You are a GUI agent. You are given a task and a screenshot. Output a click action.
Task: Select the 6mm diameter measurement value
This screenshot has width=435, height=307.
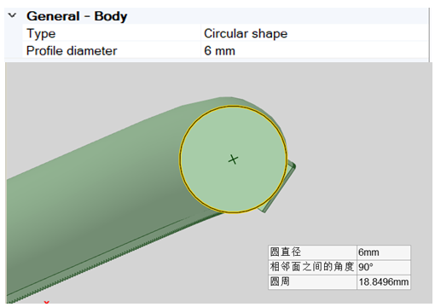(368, 252)
